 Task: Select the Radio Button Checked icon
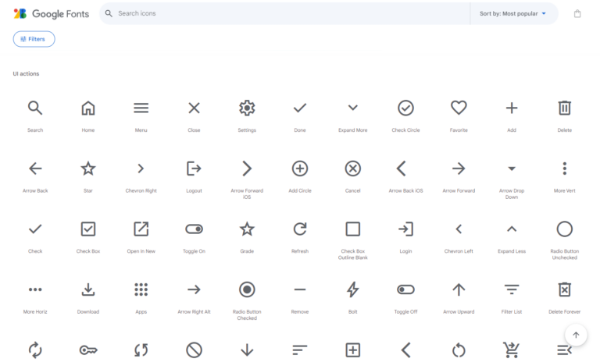pyautogui.click(x=247, y=289)
